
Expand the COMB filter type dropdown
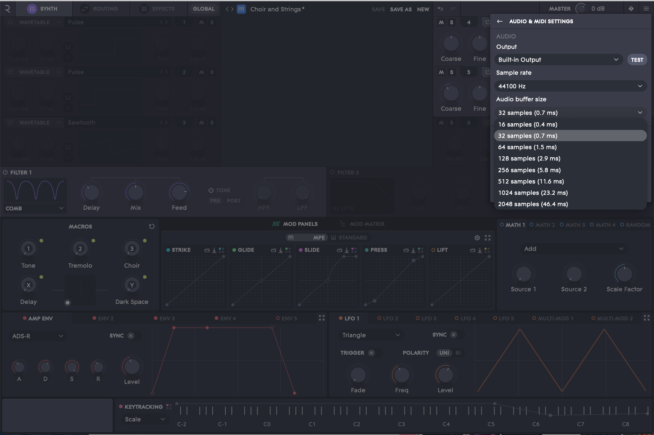[35, 208]
